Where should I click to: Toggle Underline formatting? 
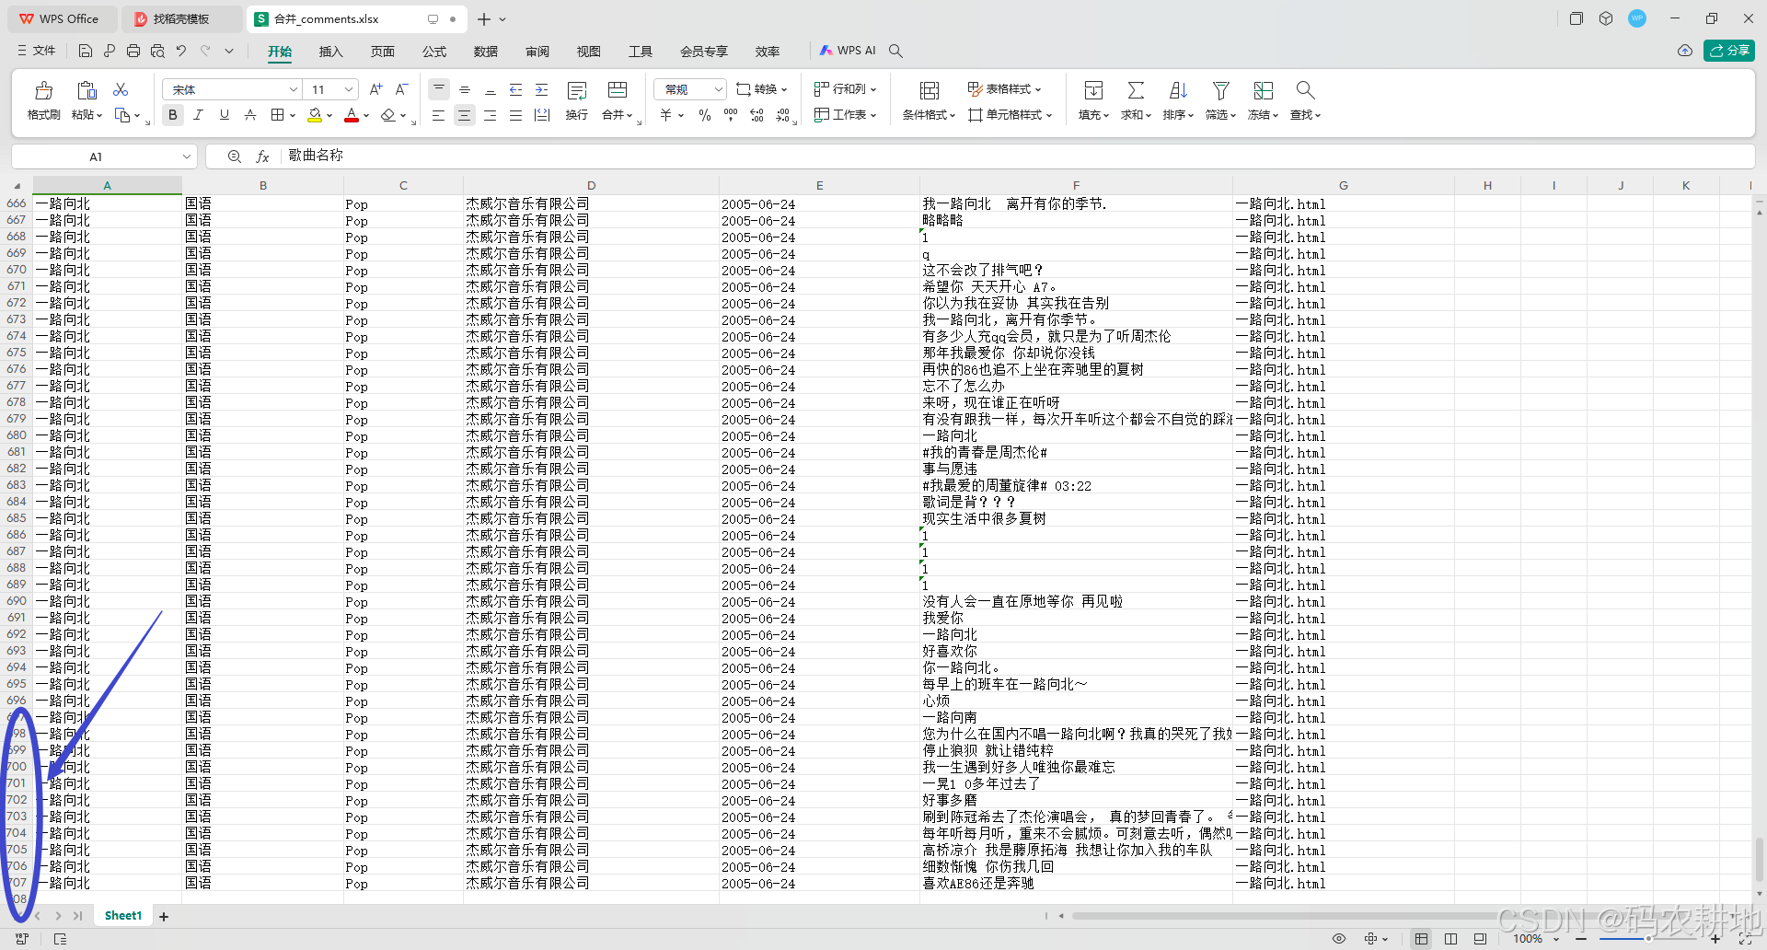click(225, 115)
